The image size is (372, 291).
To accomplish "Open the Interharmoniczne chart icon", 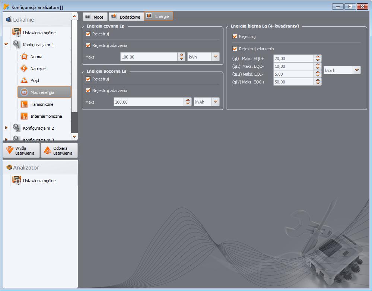I will [24, 116].
